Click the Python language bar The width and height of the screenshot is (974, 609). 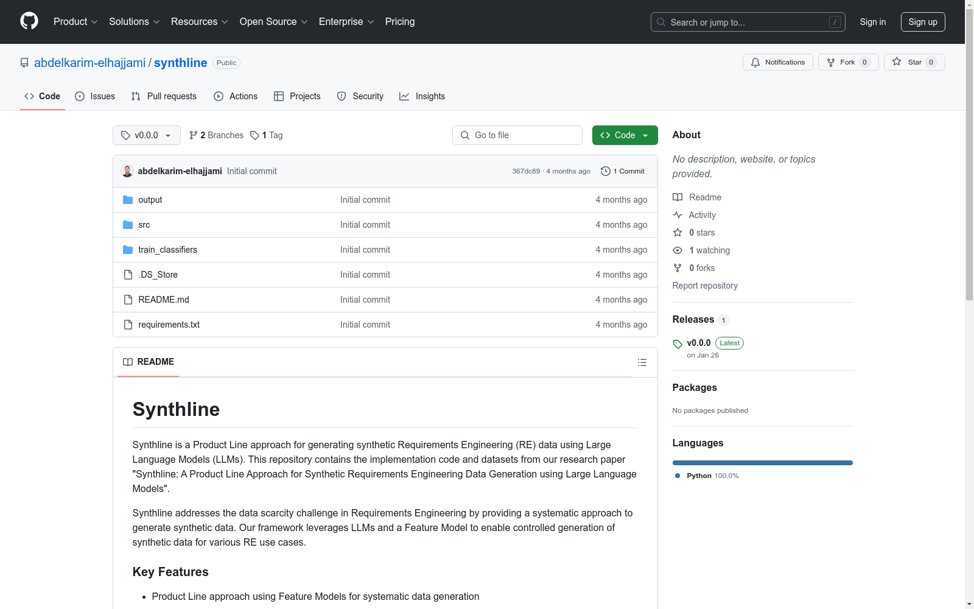tap(763, 463)
